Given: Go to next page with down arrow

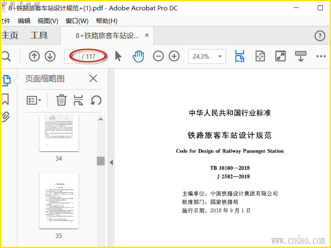Looking at the screenshot, I should click(50, 56).
